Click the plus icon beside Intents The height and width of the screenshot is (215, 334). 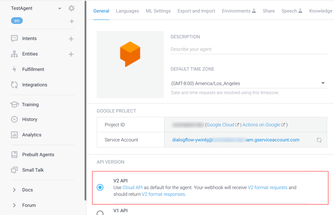(71, 39)
